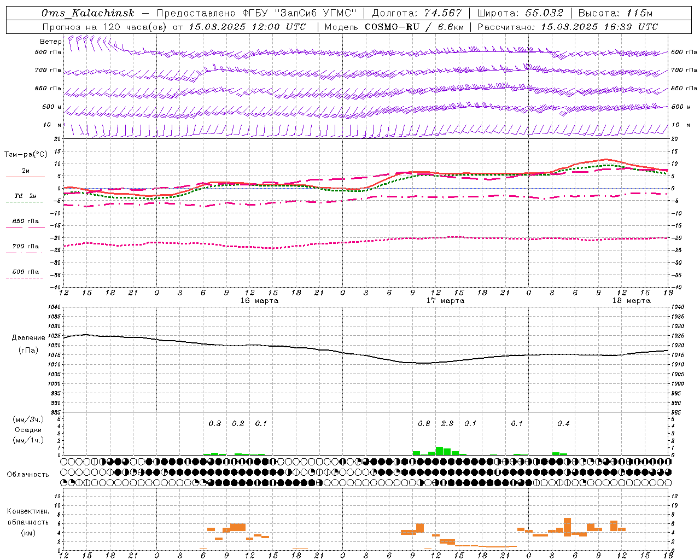This screenshot has width=700, height=560.
Task: Select the '10 м' wind level label on left
Action: (52, 125)
